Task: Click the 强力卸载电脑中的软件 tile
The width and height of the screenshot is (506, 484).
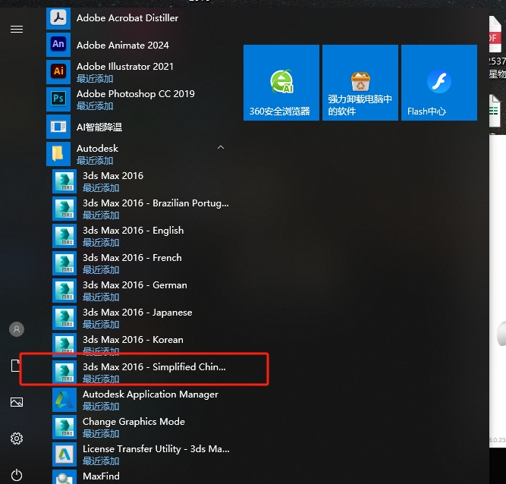Action: click(360, 82)
